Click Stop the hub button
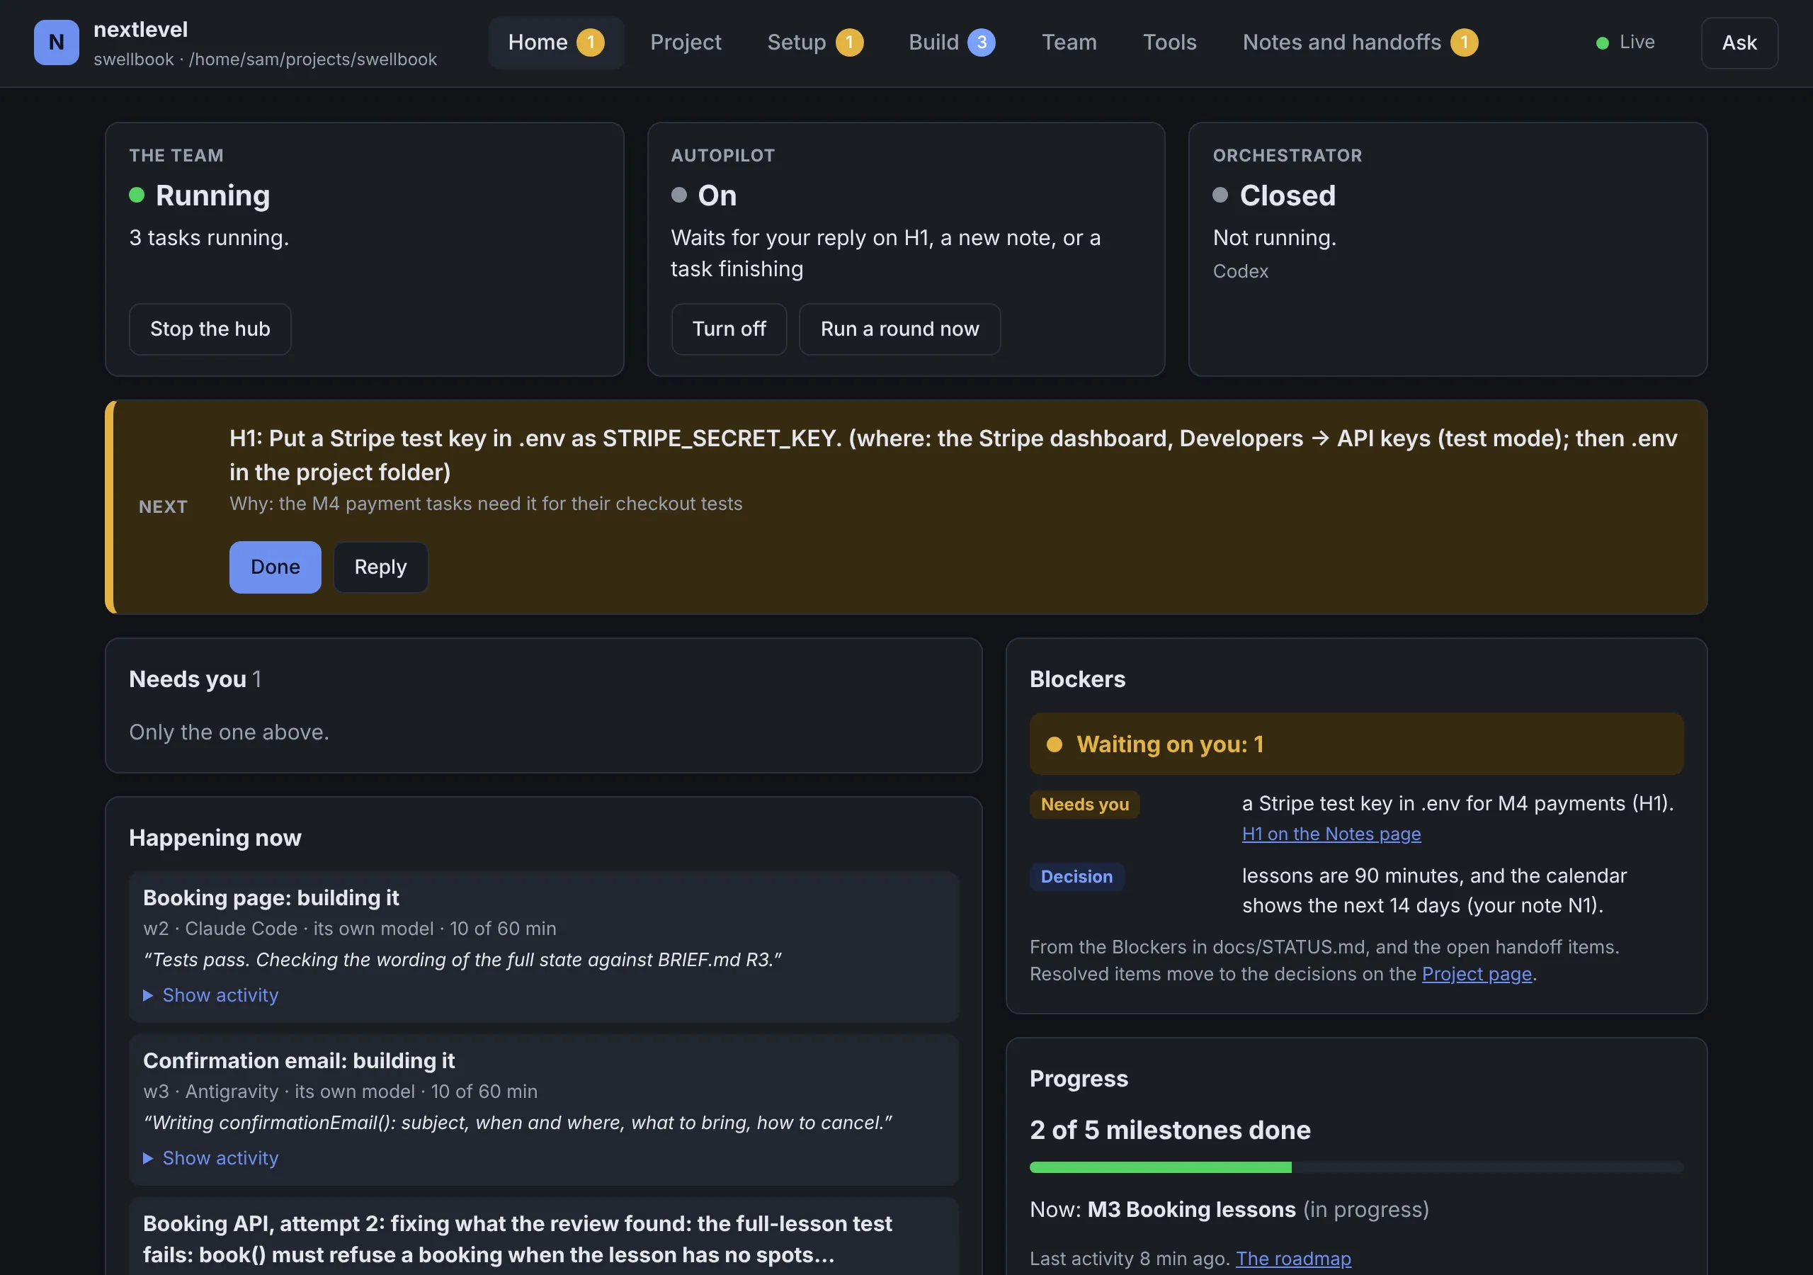1813x1275 pixels. (x=210, y=329)
